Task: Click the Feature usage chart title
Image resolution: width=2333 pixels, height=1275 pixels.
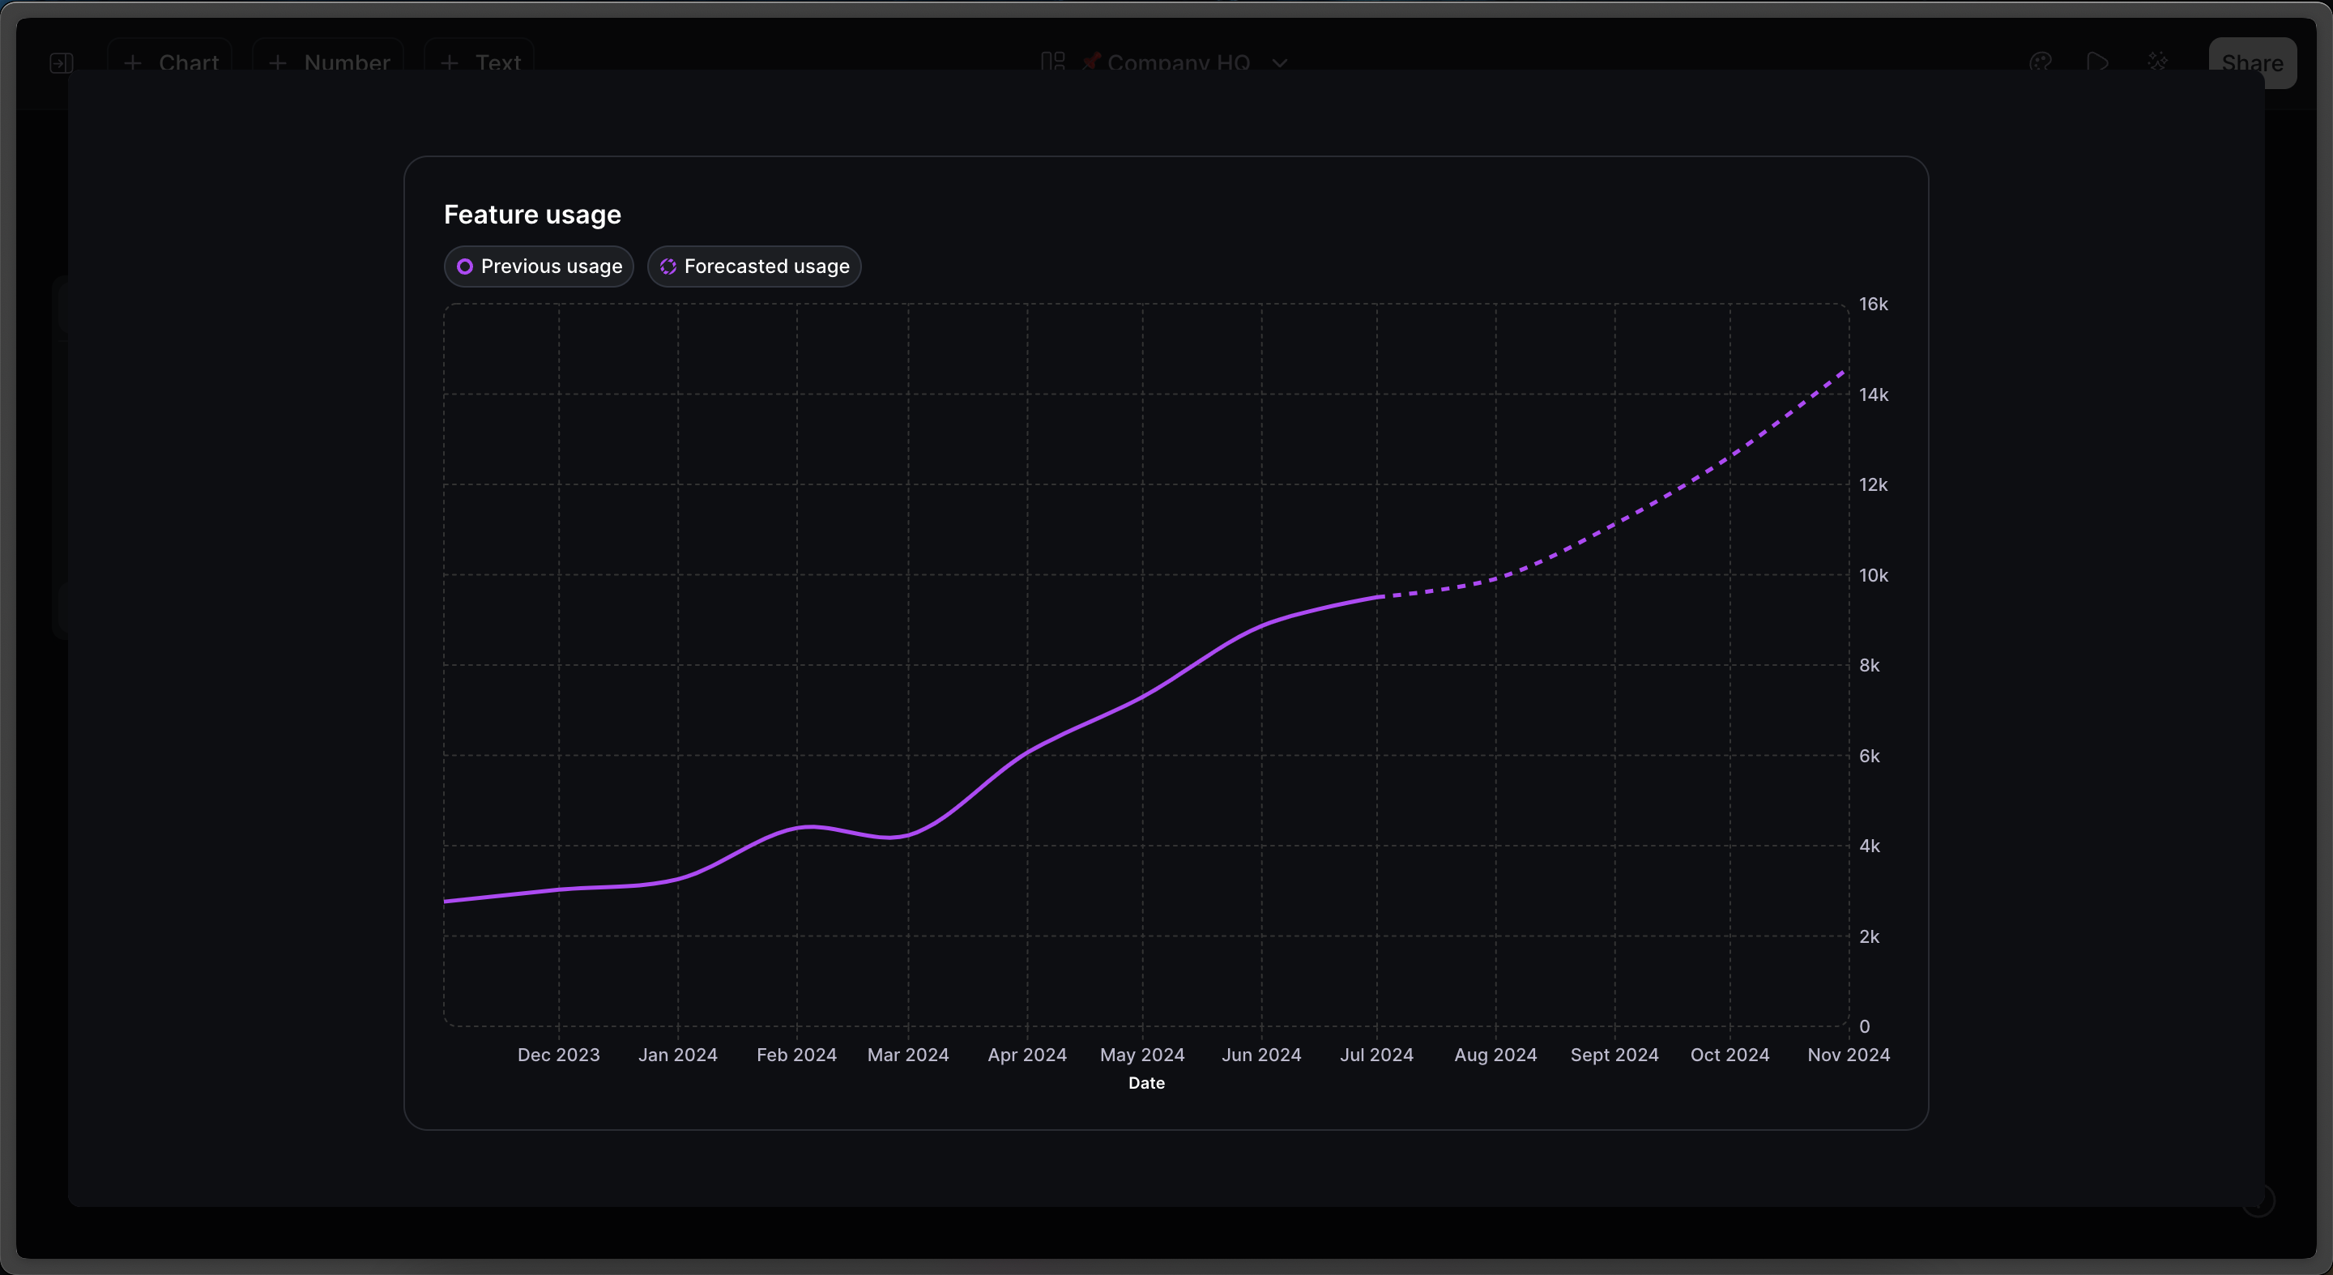Action: point(532,215)
